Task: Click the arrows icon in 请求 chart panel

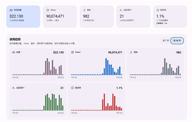Action: pos(131,52)
